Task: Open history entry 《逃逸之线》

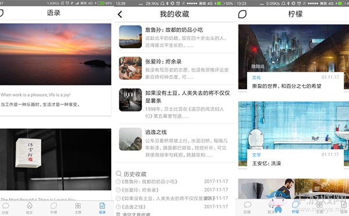Action: (x=134, y=207)
